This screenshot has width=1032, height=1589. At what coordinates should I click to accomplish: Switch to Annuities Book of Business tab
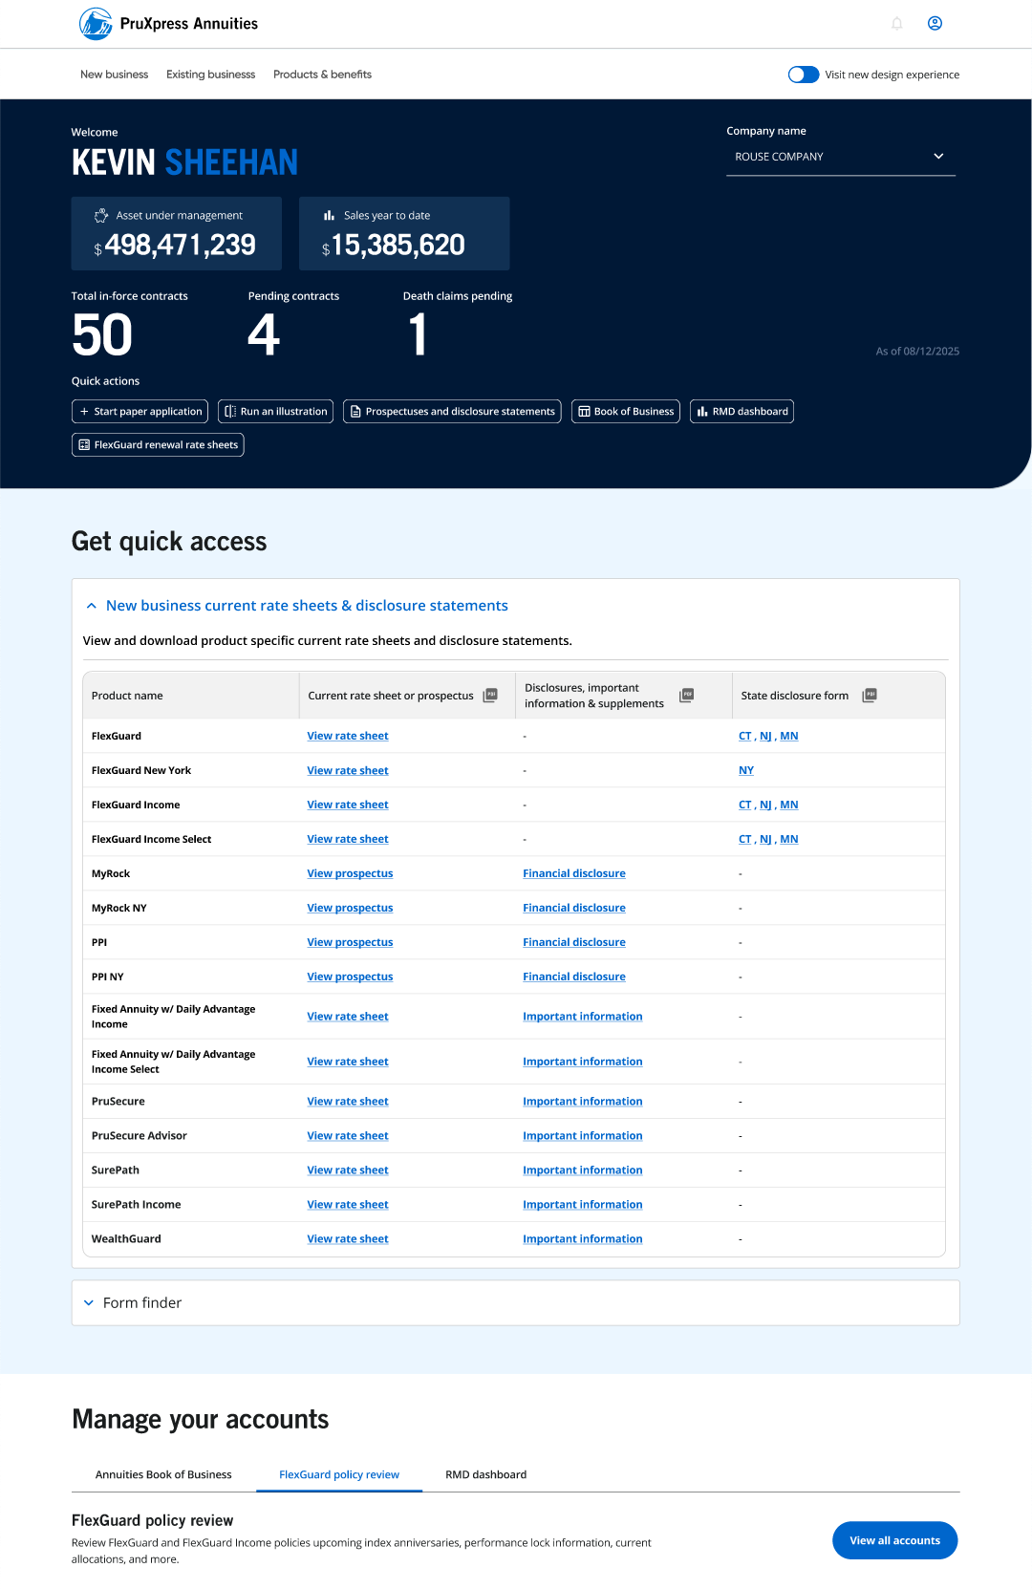(163, 1475)
